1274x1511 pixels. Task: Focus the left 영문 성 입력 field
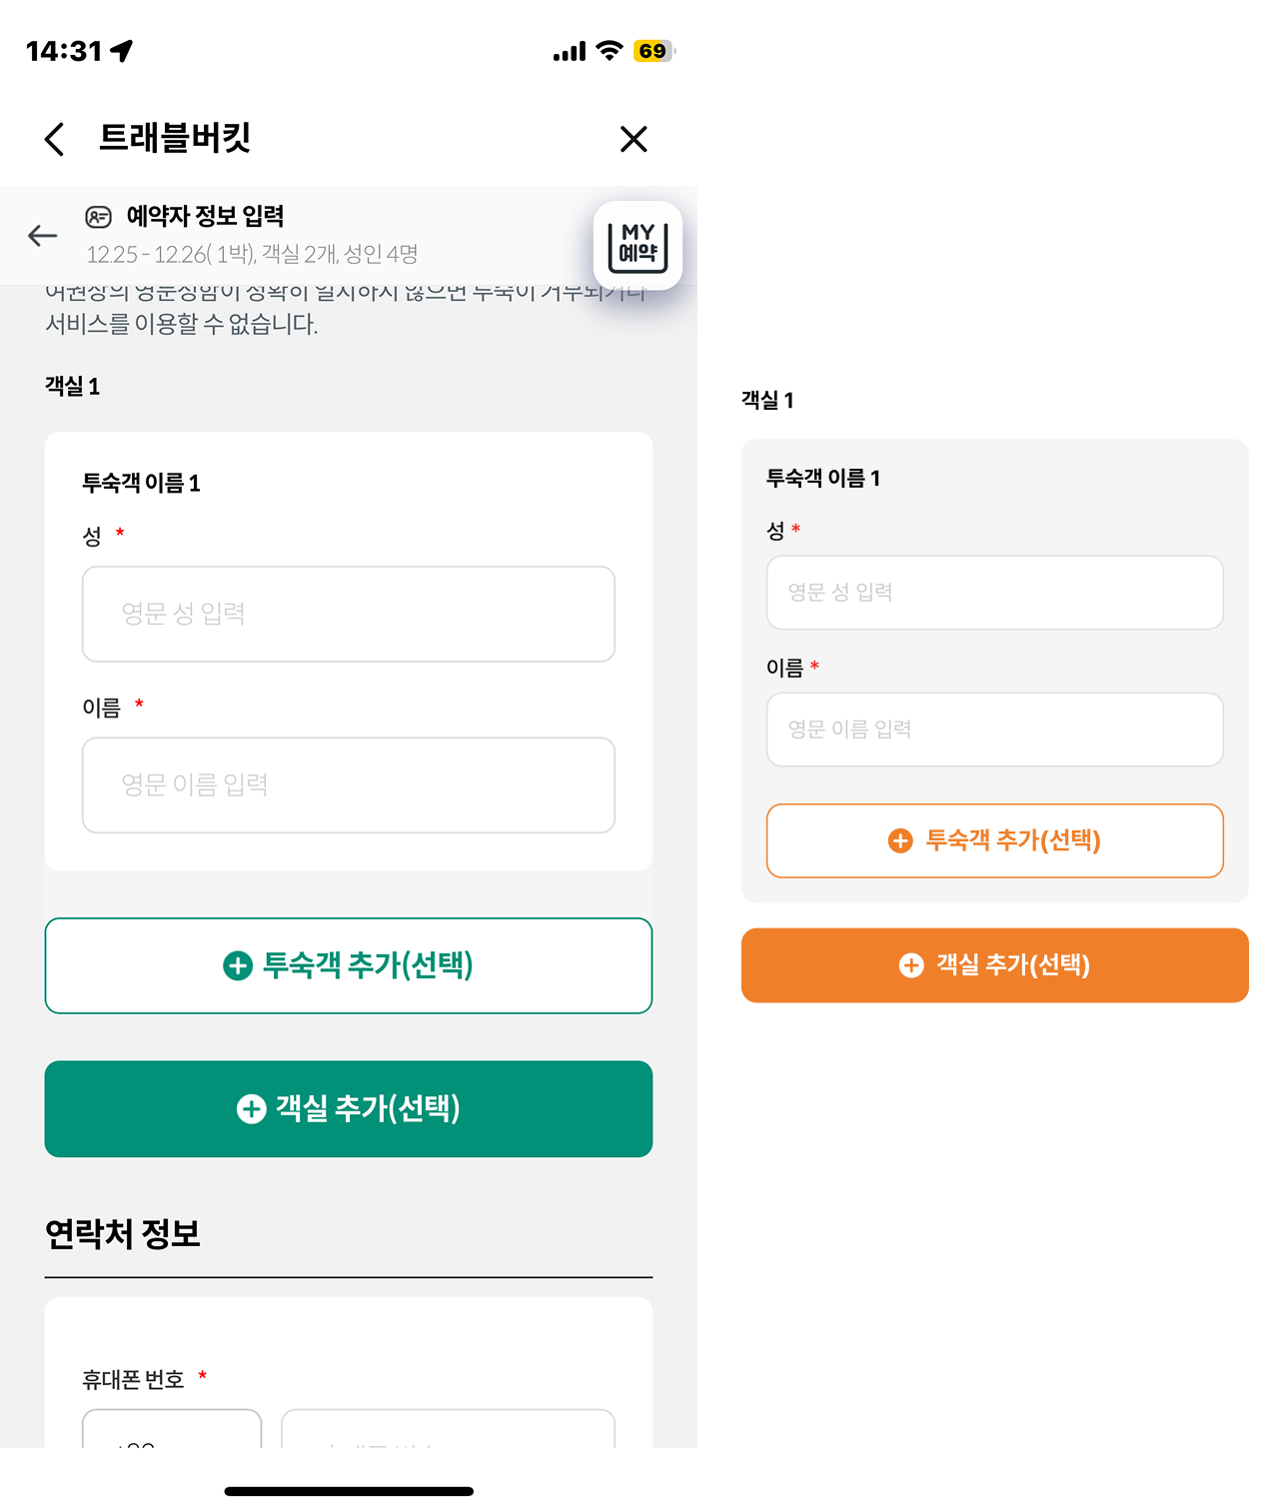(349, 614)
